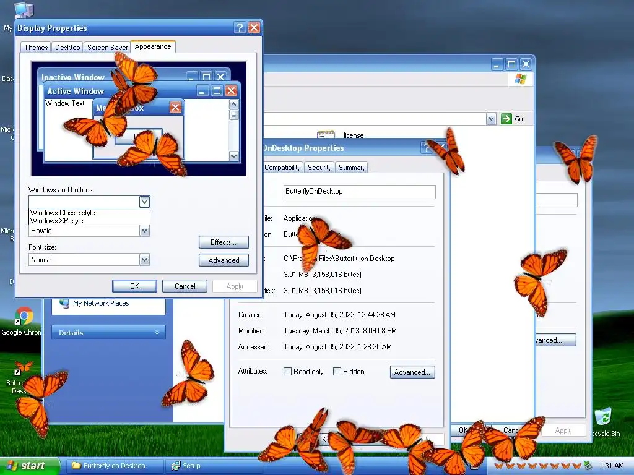Click the My Network Places icon
Screen dimensions: 634x475
(64, 303)
